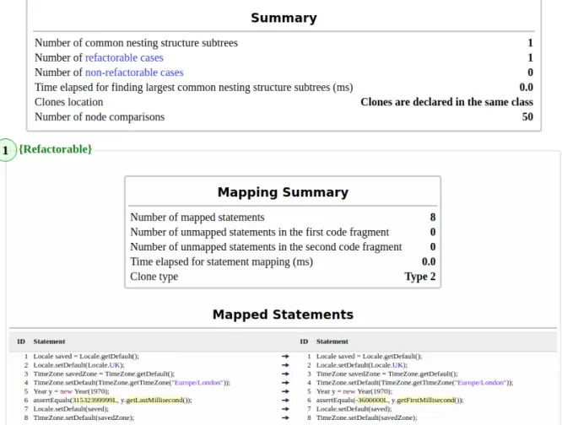This screenshot has width=562, height=425.
Task: Click the mapping arrow for statement 7
Action: click(x=285, y=409)
